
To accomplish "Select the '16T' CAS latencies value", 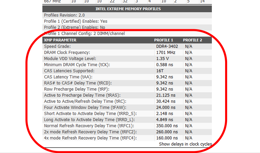I will (x=160, y=71).
